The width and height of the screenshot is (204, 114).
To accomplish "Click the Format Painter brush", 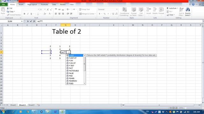I will pos(8,15).
